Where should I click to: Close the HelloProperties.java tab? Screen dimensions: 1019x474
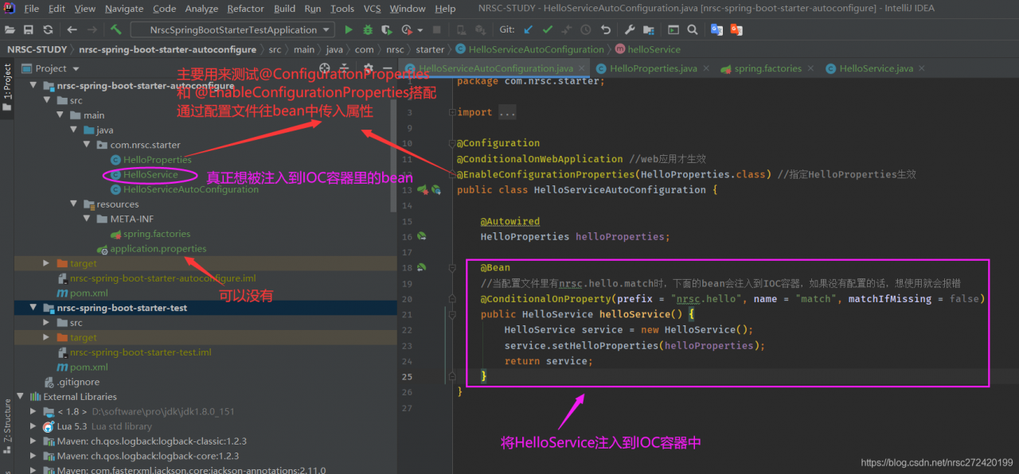[x=706, y=68]
